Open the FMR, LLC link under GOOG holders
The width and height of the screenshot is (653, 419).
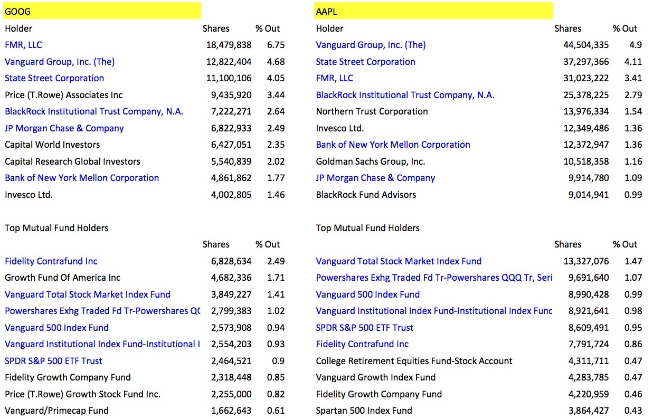pos(23,45)
